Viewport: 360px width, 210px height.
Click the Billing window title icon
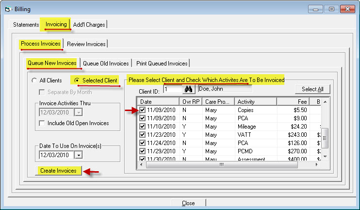(7, 9)
